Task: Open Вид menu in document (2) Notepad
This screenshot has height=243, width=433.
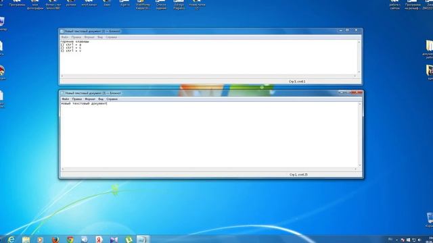Action: click(x=100, y=37)
